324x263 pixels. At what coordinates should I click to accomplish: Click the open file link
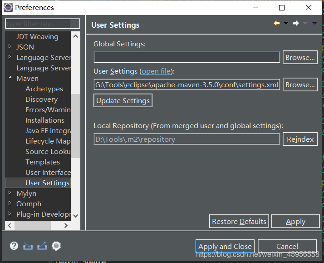click(x=156, y=71)
